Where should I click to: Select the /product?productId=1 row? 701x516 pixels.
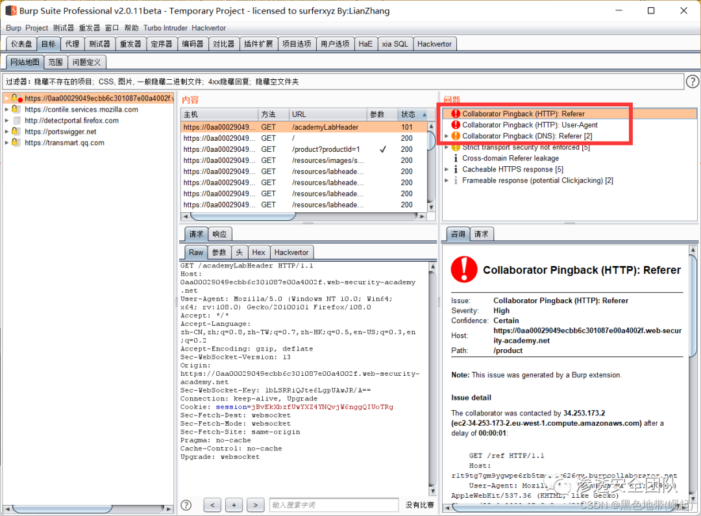point(304,149)
